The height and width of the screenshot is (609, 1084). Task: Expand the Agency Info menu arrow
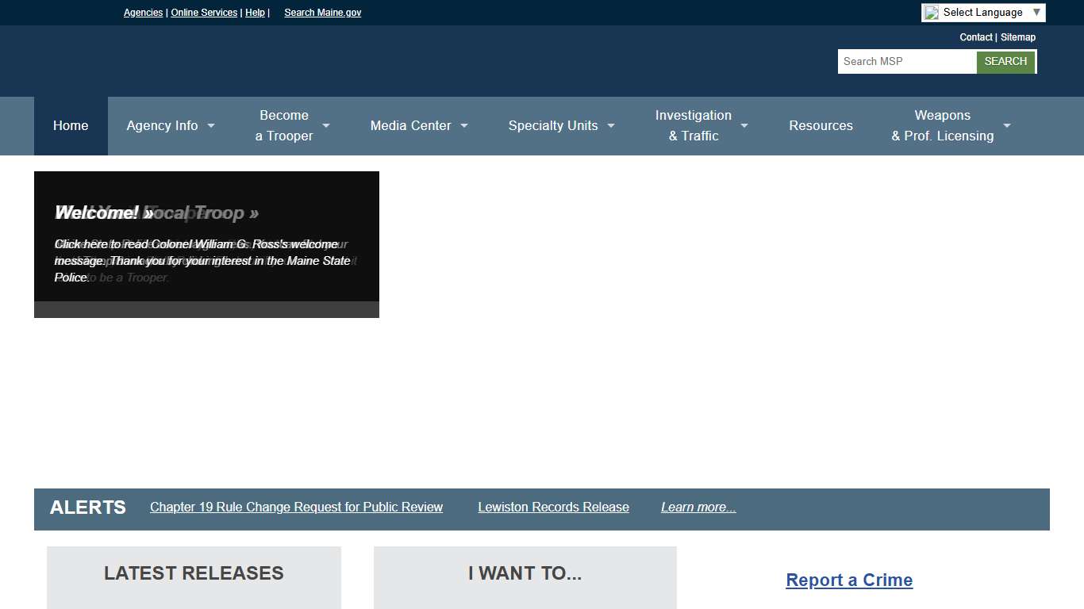(211, 126)
